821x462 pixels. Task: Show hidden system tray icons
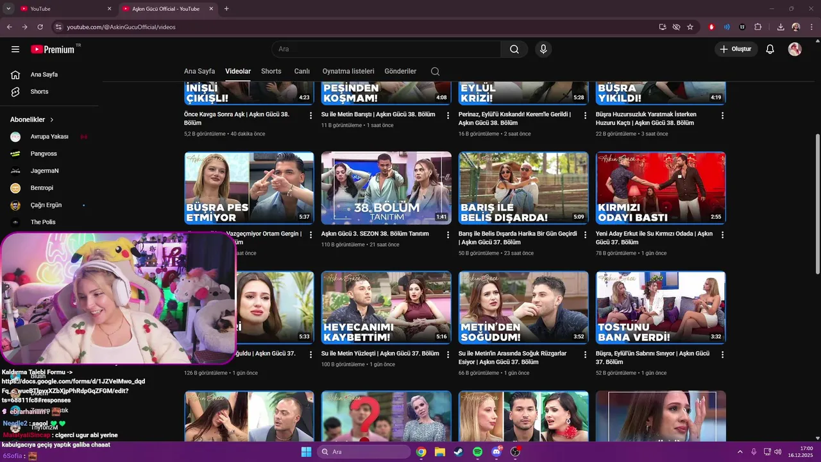[741, 452]
